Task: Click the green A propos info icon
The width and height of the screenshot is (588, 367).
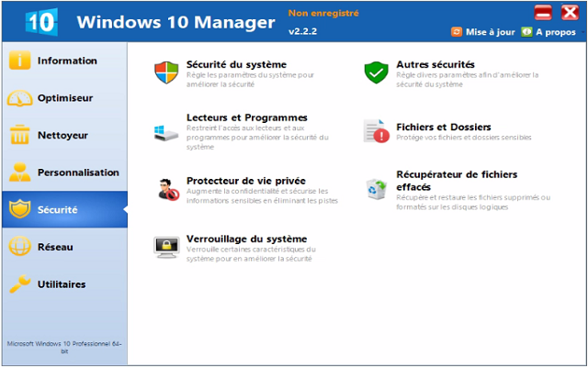Action: [526, 32]
